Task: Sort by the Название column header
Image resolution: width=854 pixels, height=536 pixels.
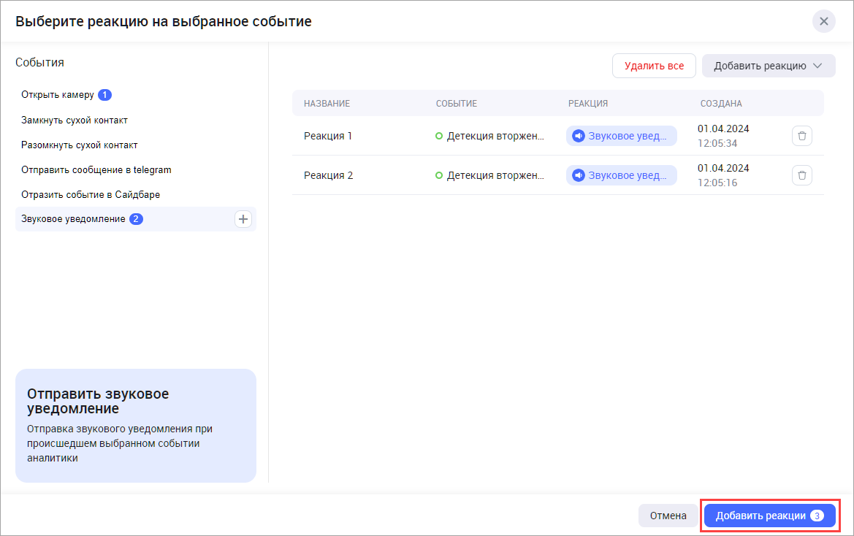Action: pyautogui.click(x=327, y=104)
